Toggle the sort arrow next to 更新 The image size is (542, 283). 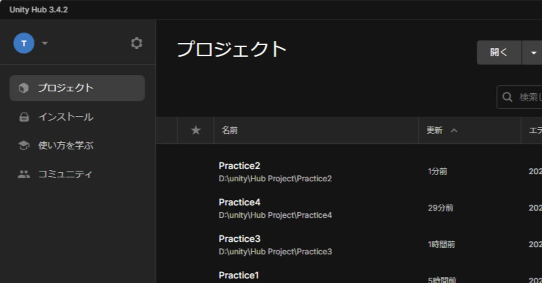pos(454,131)
